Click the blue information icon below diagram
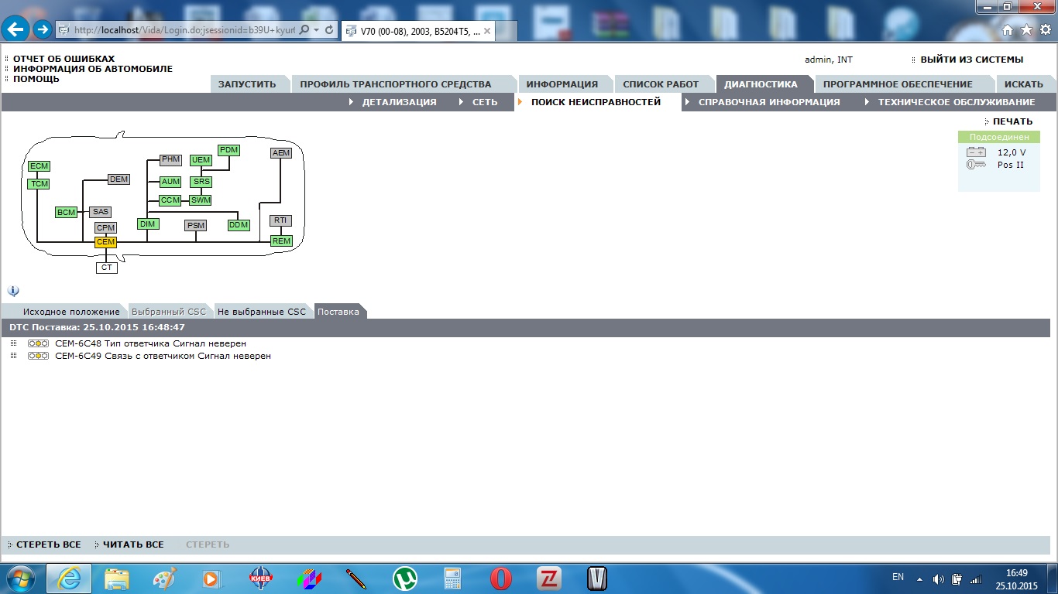Image resolution: width=1058 pixels, height=594 pixels. [13, 291]
